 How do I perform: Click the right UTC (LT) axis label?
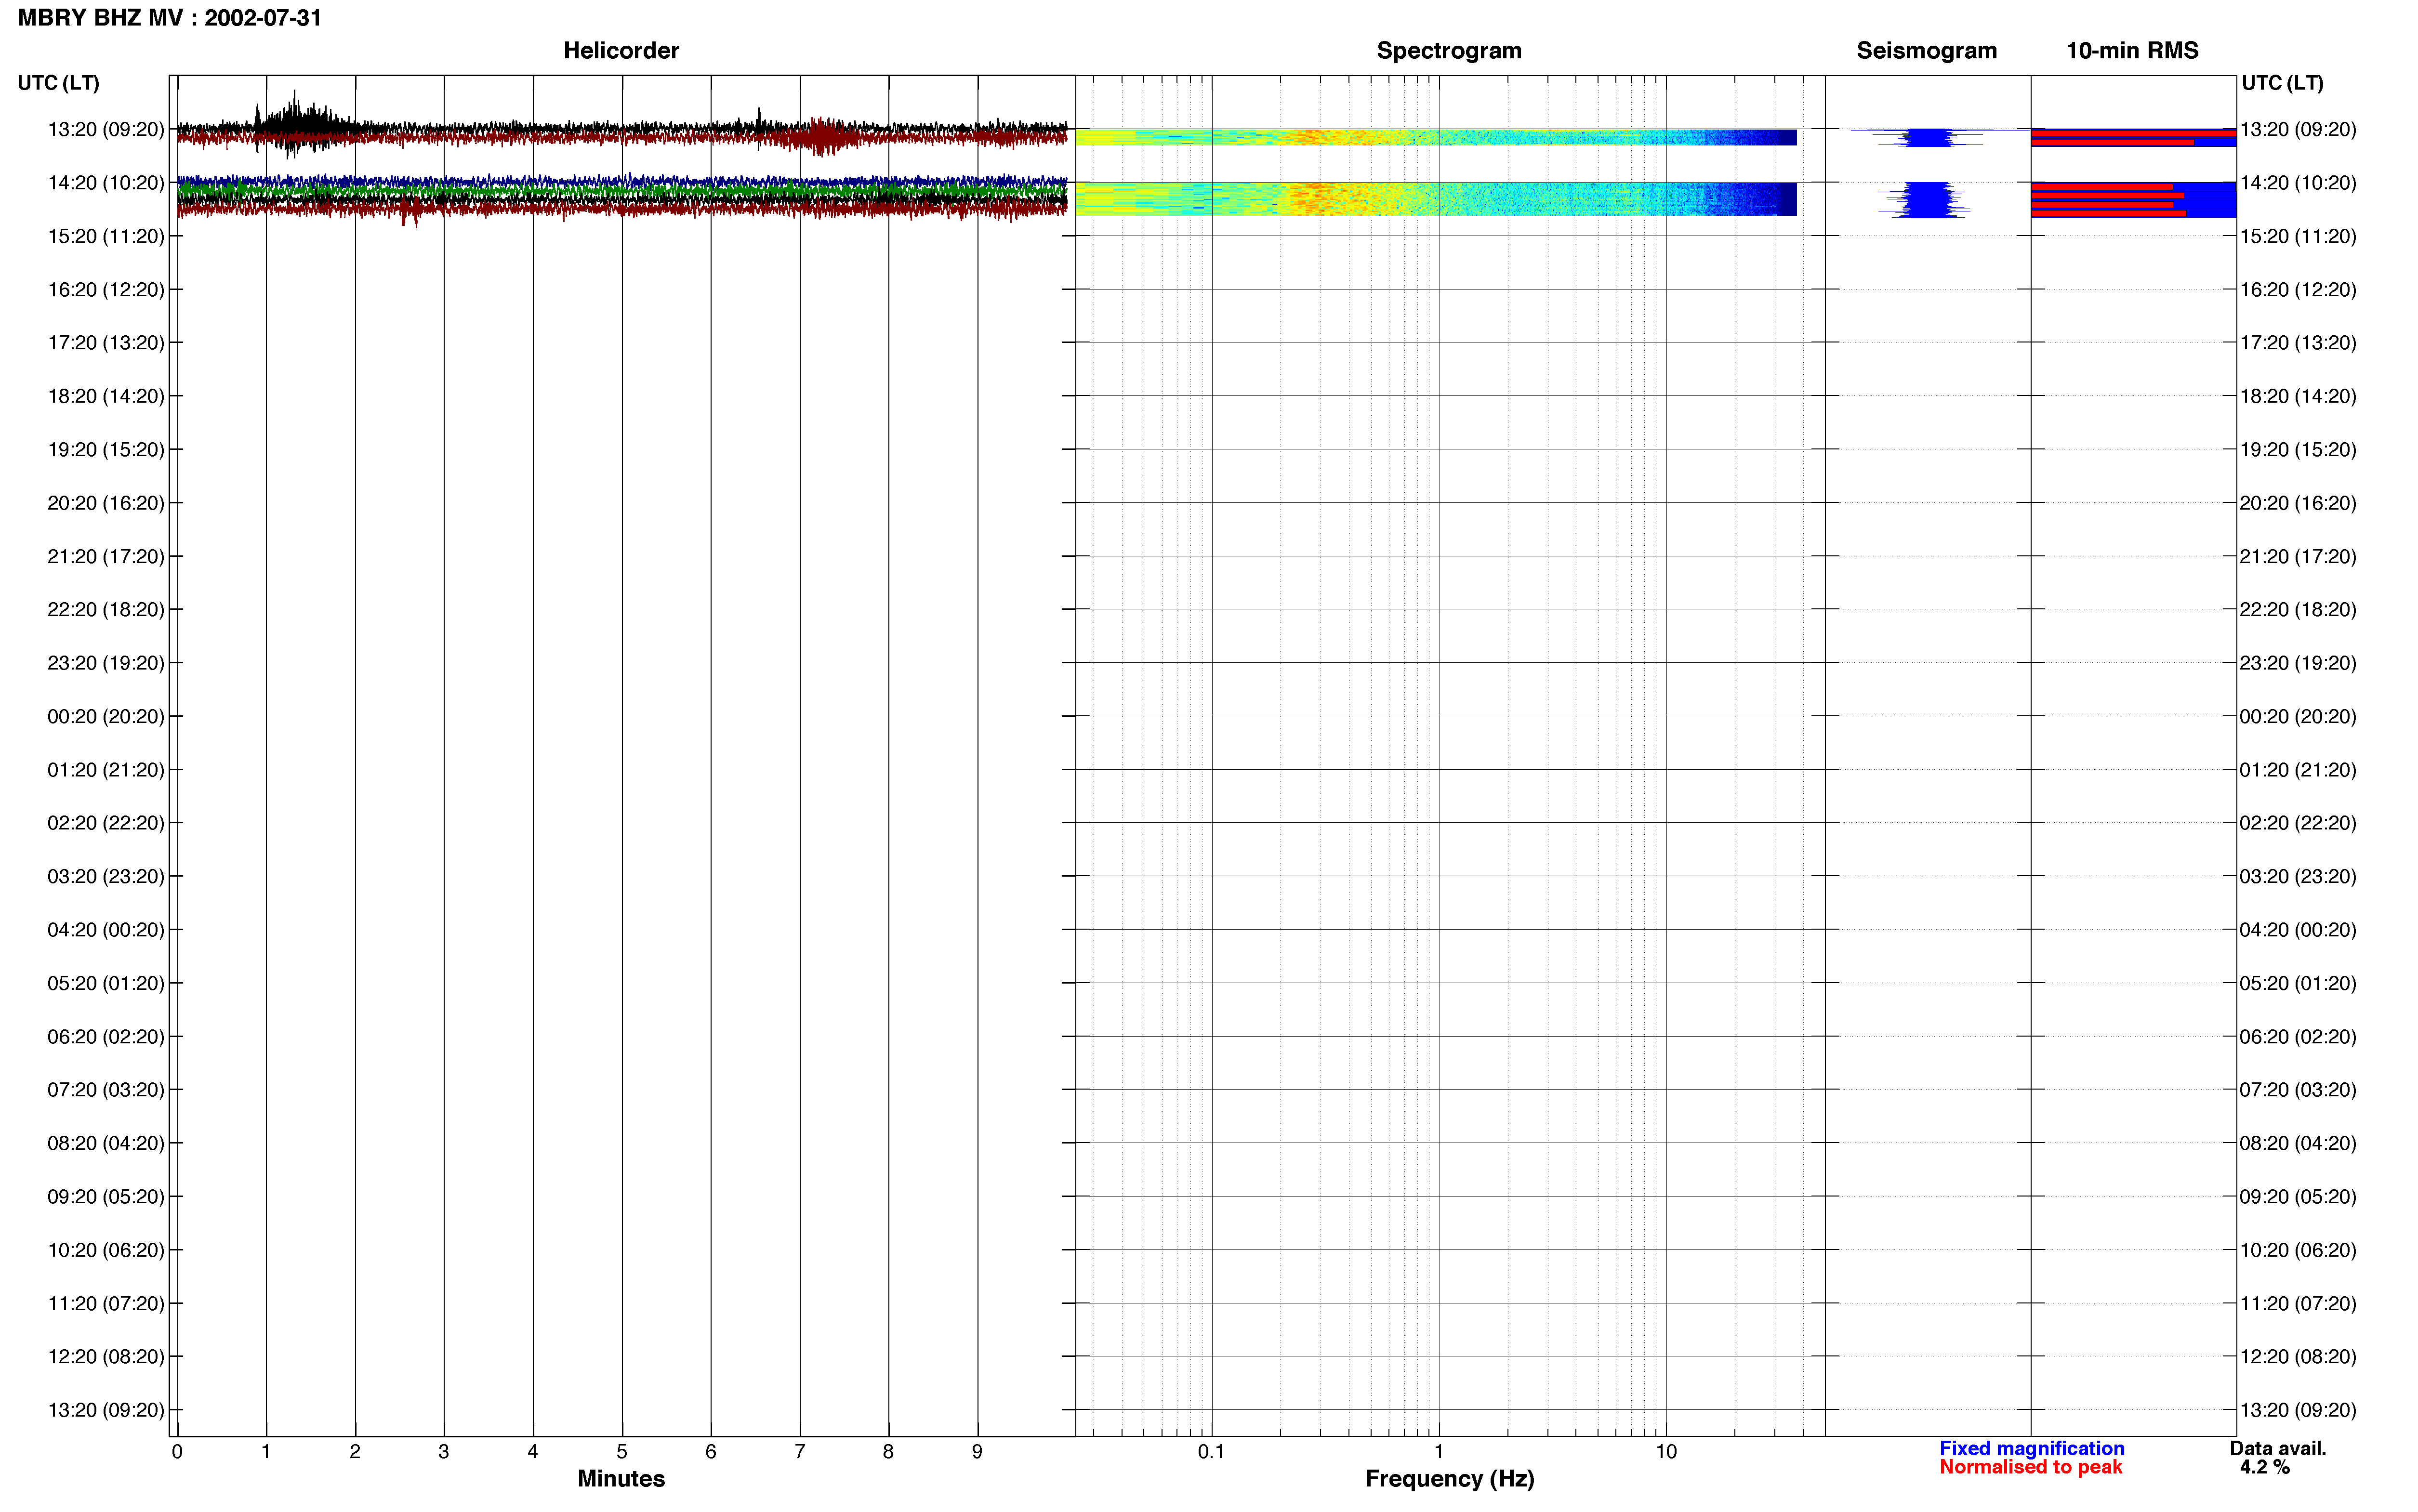(2282, 83)
